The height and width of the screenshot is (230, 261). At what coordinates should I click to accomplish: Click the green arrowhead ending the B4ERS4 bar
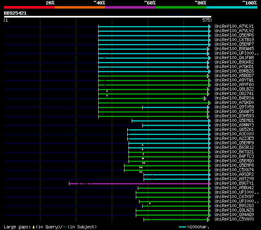point(205,99)
